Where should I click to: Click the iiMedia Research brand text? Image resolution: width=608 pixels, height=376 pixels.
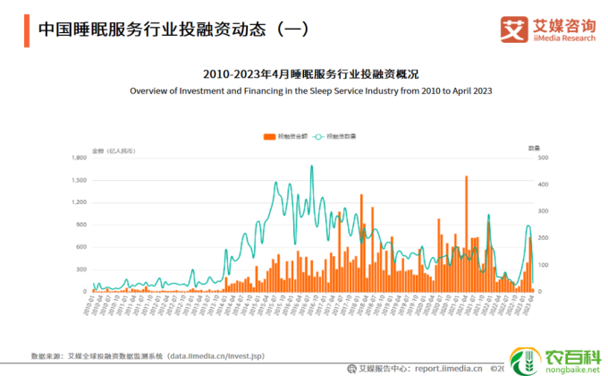coord(563,38)
